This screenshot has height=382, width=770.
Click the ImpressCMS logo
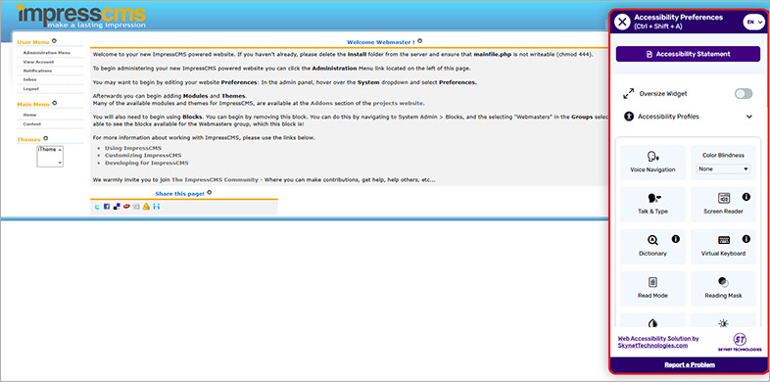click(81, 17)
